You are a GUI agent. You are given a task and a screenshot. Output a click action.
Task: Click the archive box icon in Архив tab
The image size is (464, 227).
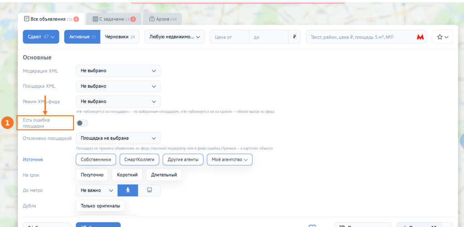click(x=152, y=19)
